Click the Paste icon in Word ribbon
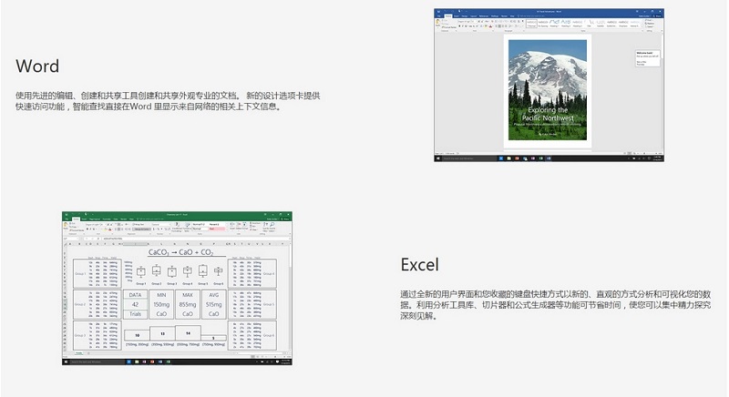 tap(439, 24)
